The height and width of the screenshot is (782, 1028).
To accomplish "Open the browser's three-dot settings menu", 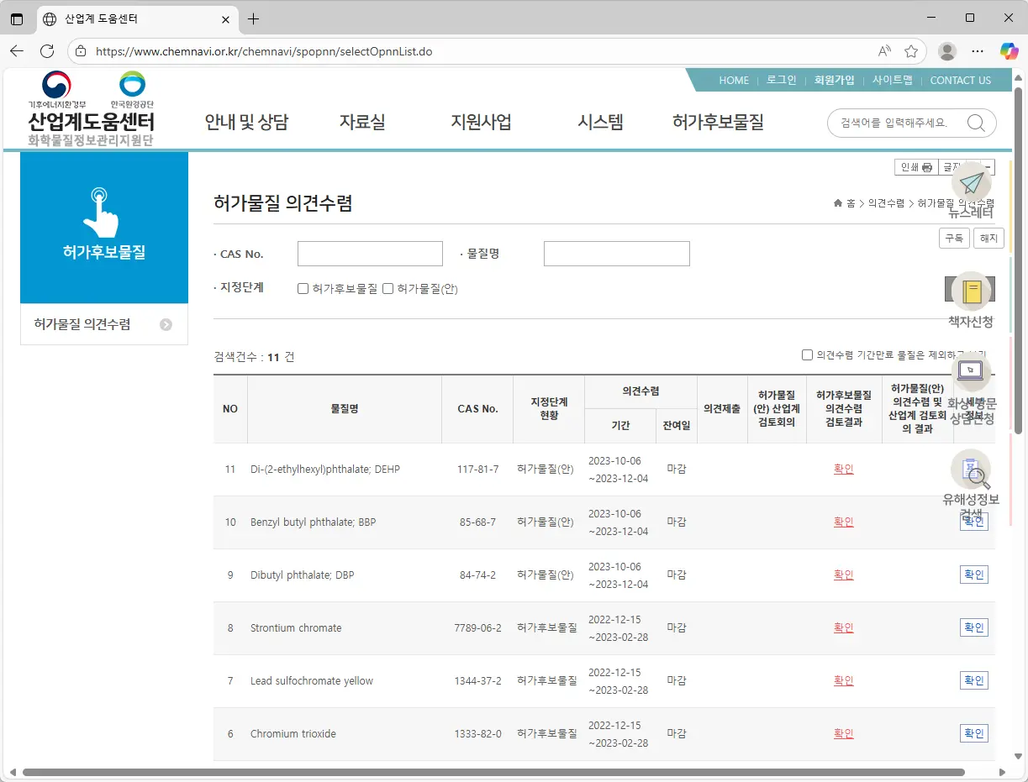I will pyautogui.click(x=977, y=50).
